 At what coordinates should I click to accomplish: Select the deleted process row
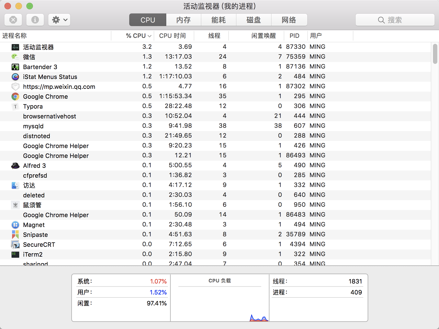pos(215,195)
